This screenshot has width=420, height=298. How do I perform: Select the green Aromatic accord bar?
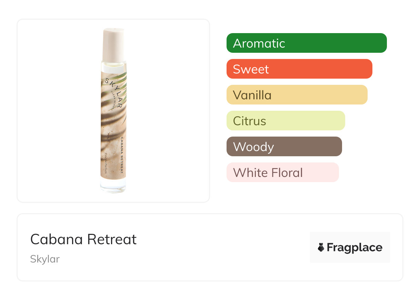(x=306, y=43)
